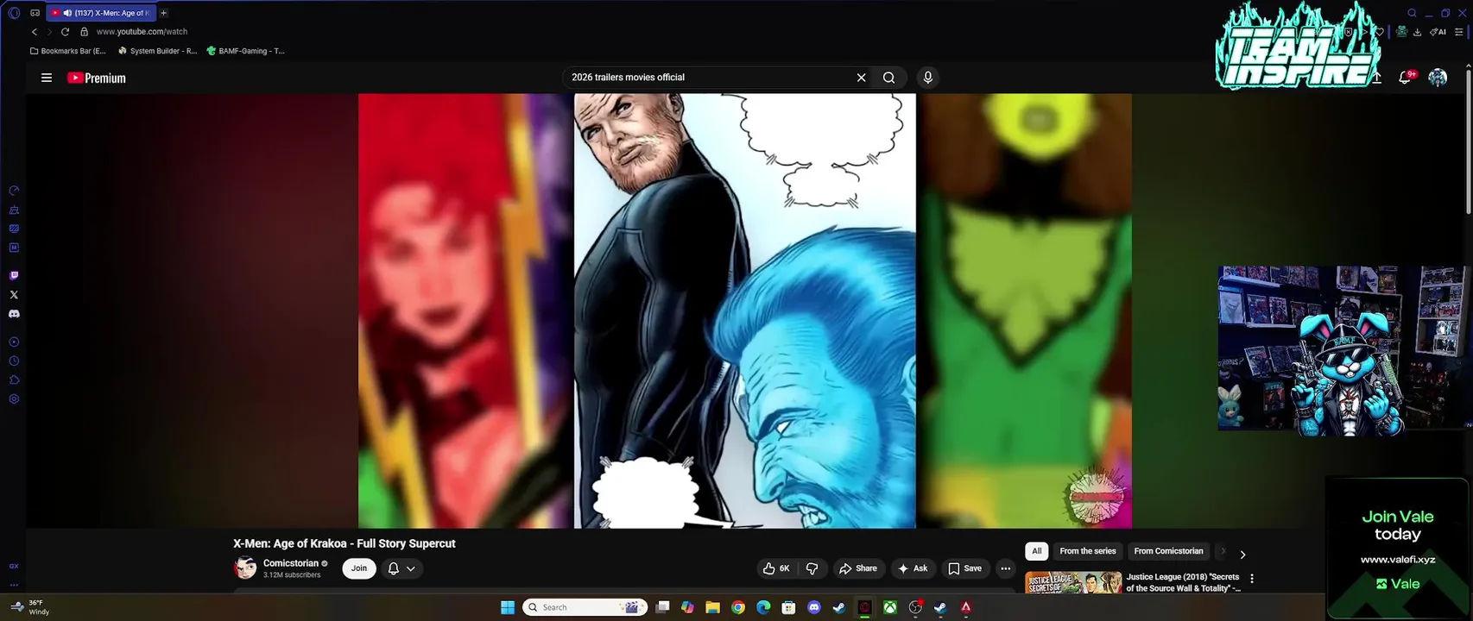
Task: Go to YouTube Premium home logo
Action: (x=97, y=78)
